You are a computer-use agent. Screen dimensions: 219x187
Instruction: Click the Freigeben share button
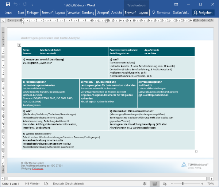[x=203, y=12]
